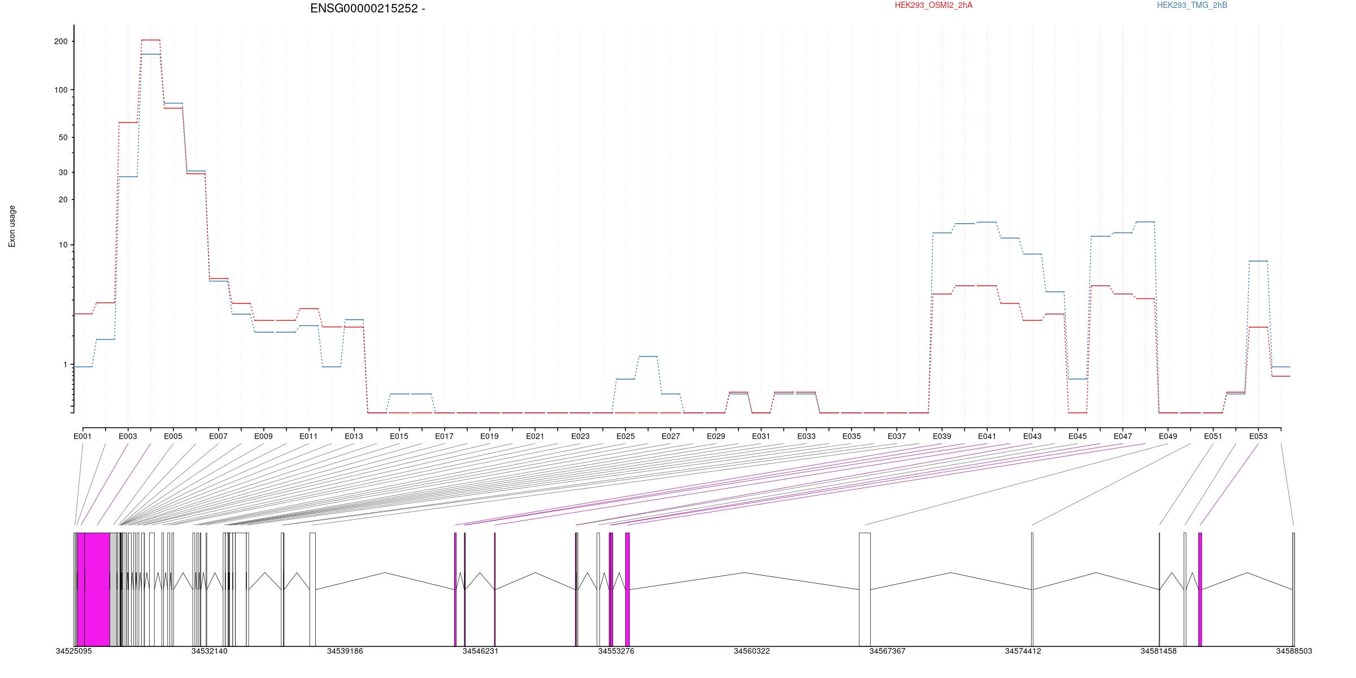Click genomic coordinate 34574412

click(1023, 651)
